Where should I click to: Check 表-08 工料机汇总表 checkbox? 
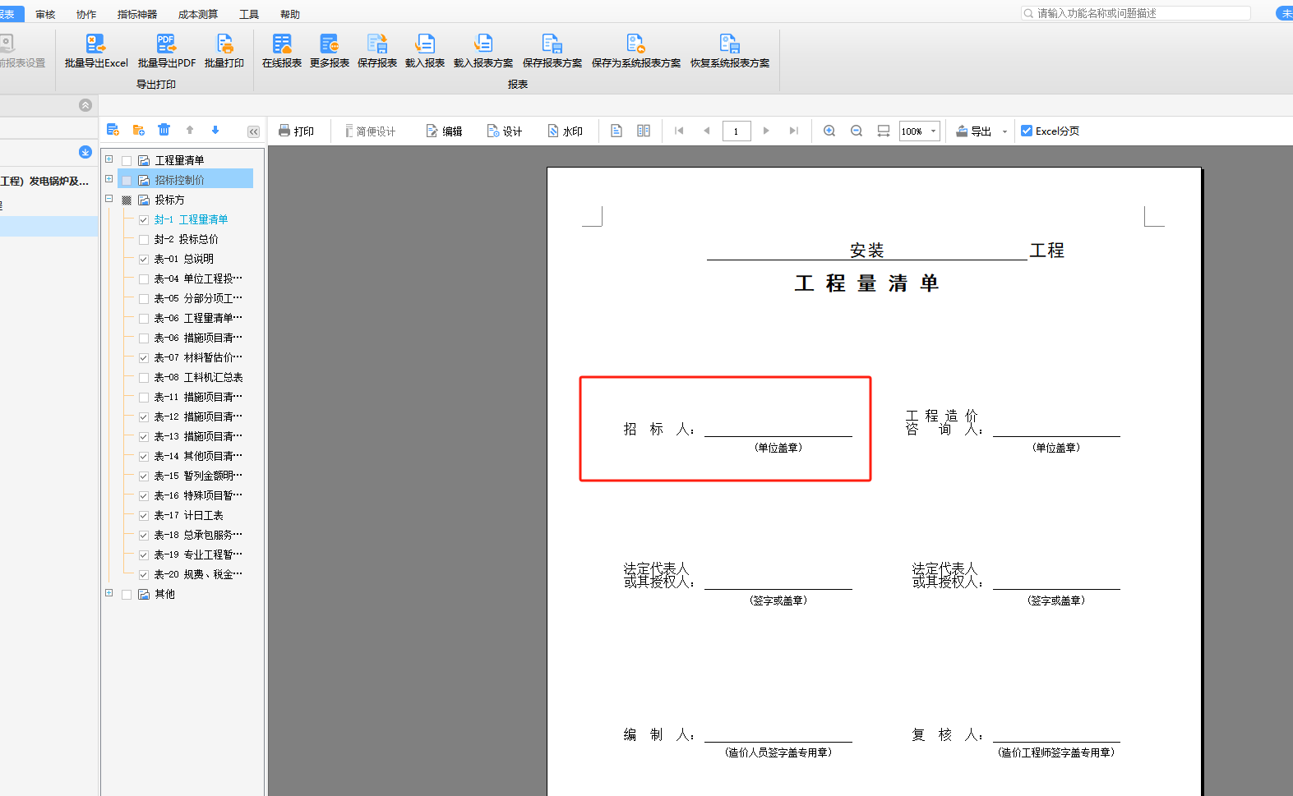[144, 378]
